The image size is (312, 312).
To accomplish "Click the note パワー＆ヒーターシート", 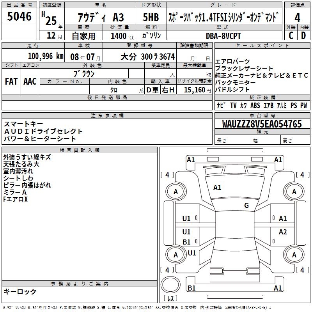I will (40, 139).
